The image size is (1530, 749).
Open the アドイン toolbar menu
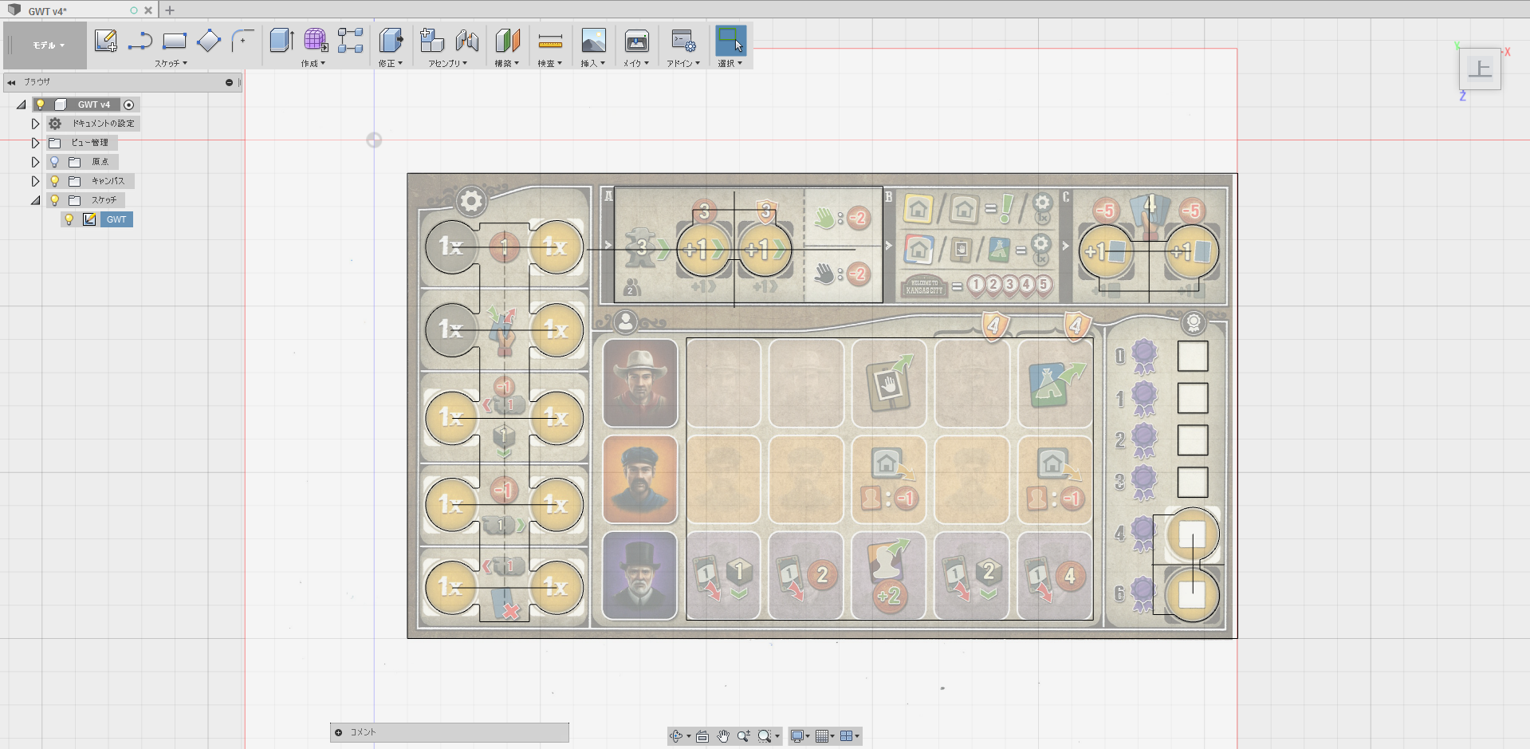(683, 63)
